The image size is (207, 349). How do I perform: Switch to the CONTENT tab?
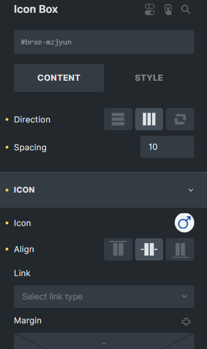(59, 78)
